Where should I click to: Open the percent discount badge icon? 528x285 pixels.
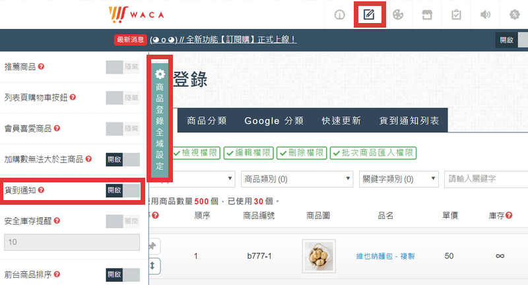515,14
